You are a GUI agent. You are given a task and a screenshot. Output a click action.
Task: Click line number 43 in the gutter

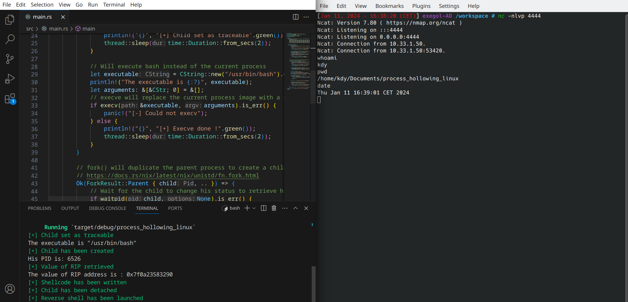pyautogui.click(x=34, y=184)
